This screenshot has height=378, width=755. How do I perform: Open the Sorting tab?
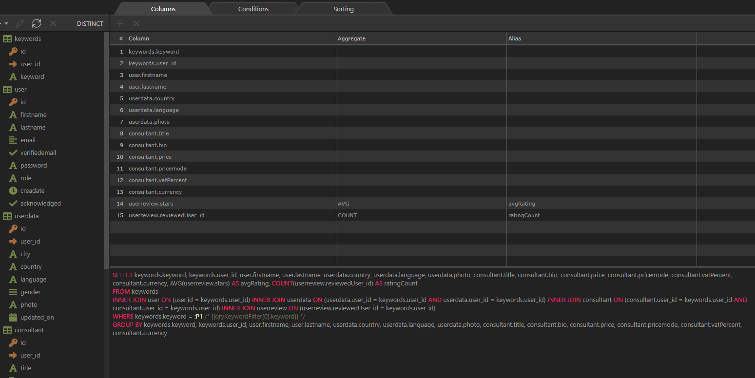343,9
